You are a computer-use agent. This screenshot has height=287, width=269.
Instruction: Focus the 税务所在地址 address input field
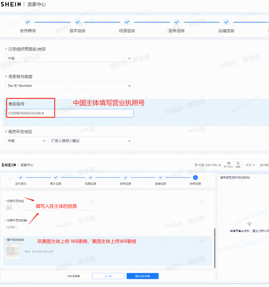click(50, 207)
